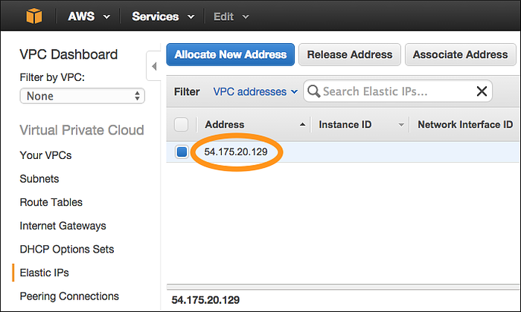The image size is (521, 312).
Task: Navigate to Internet Gateways
Action: (63, 226)
